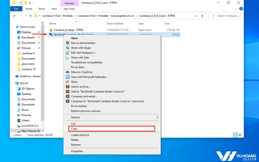This screenshot has height=162, width=259.
Task: Click WinRAR icon beside Compress and email
Action: [x=68, y=96]
